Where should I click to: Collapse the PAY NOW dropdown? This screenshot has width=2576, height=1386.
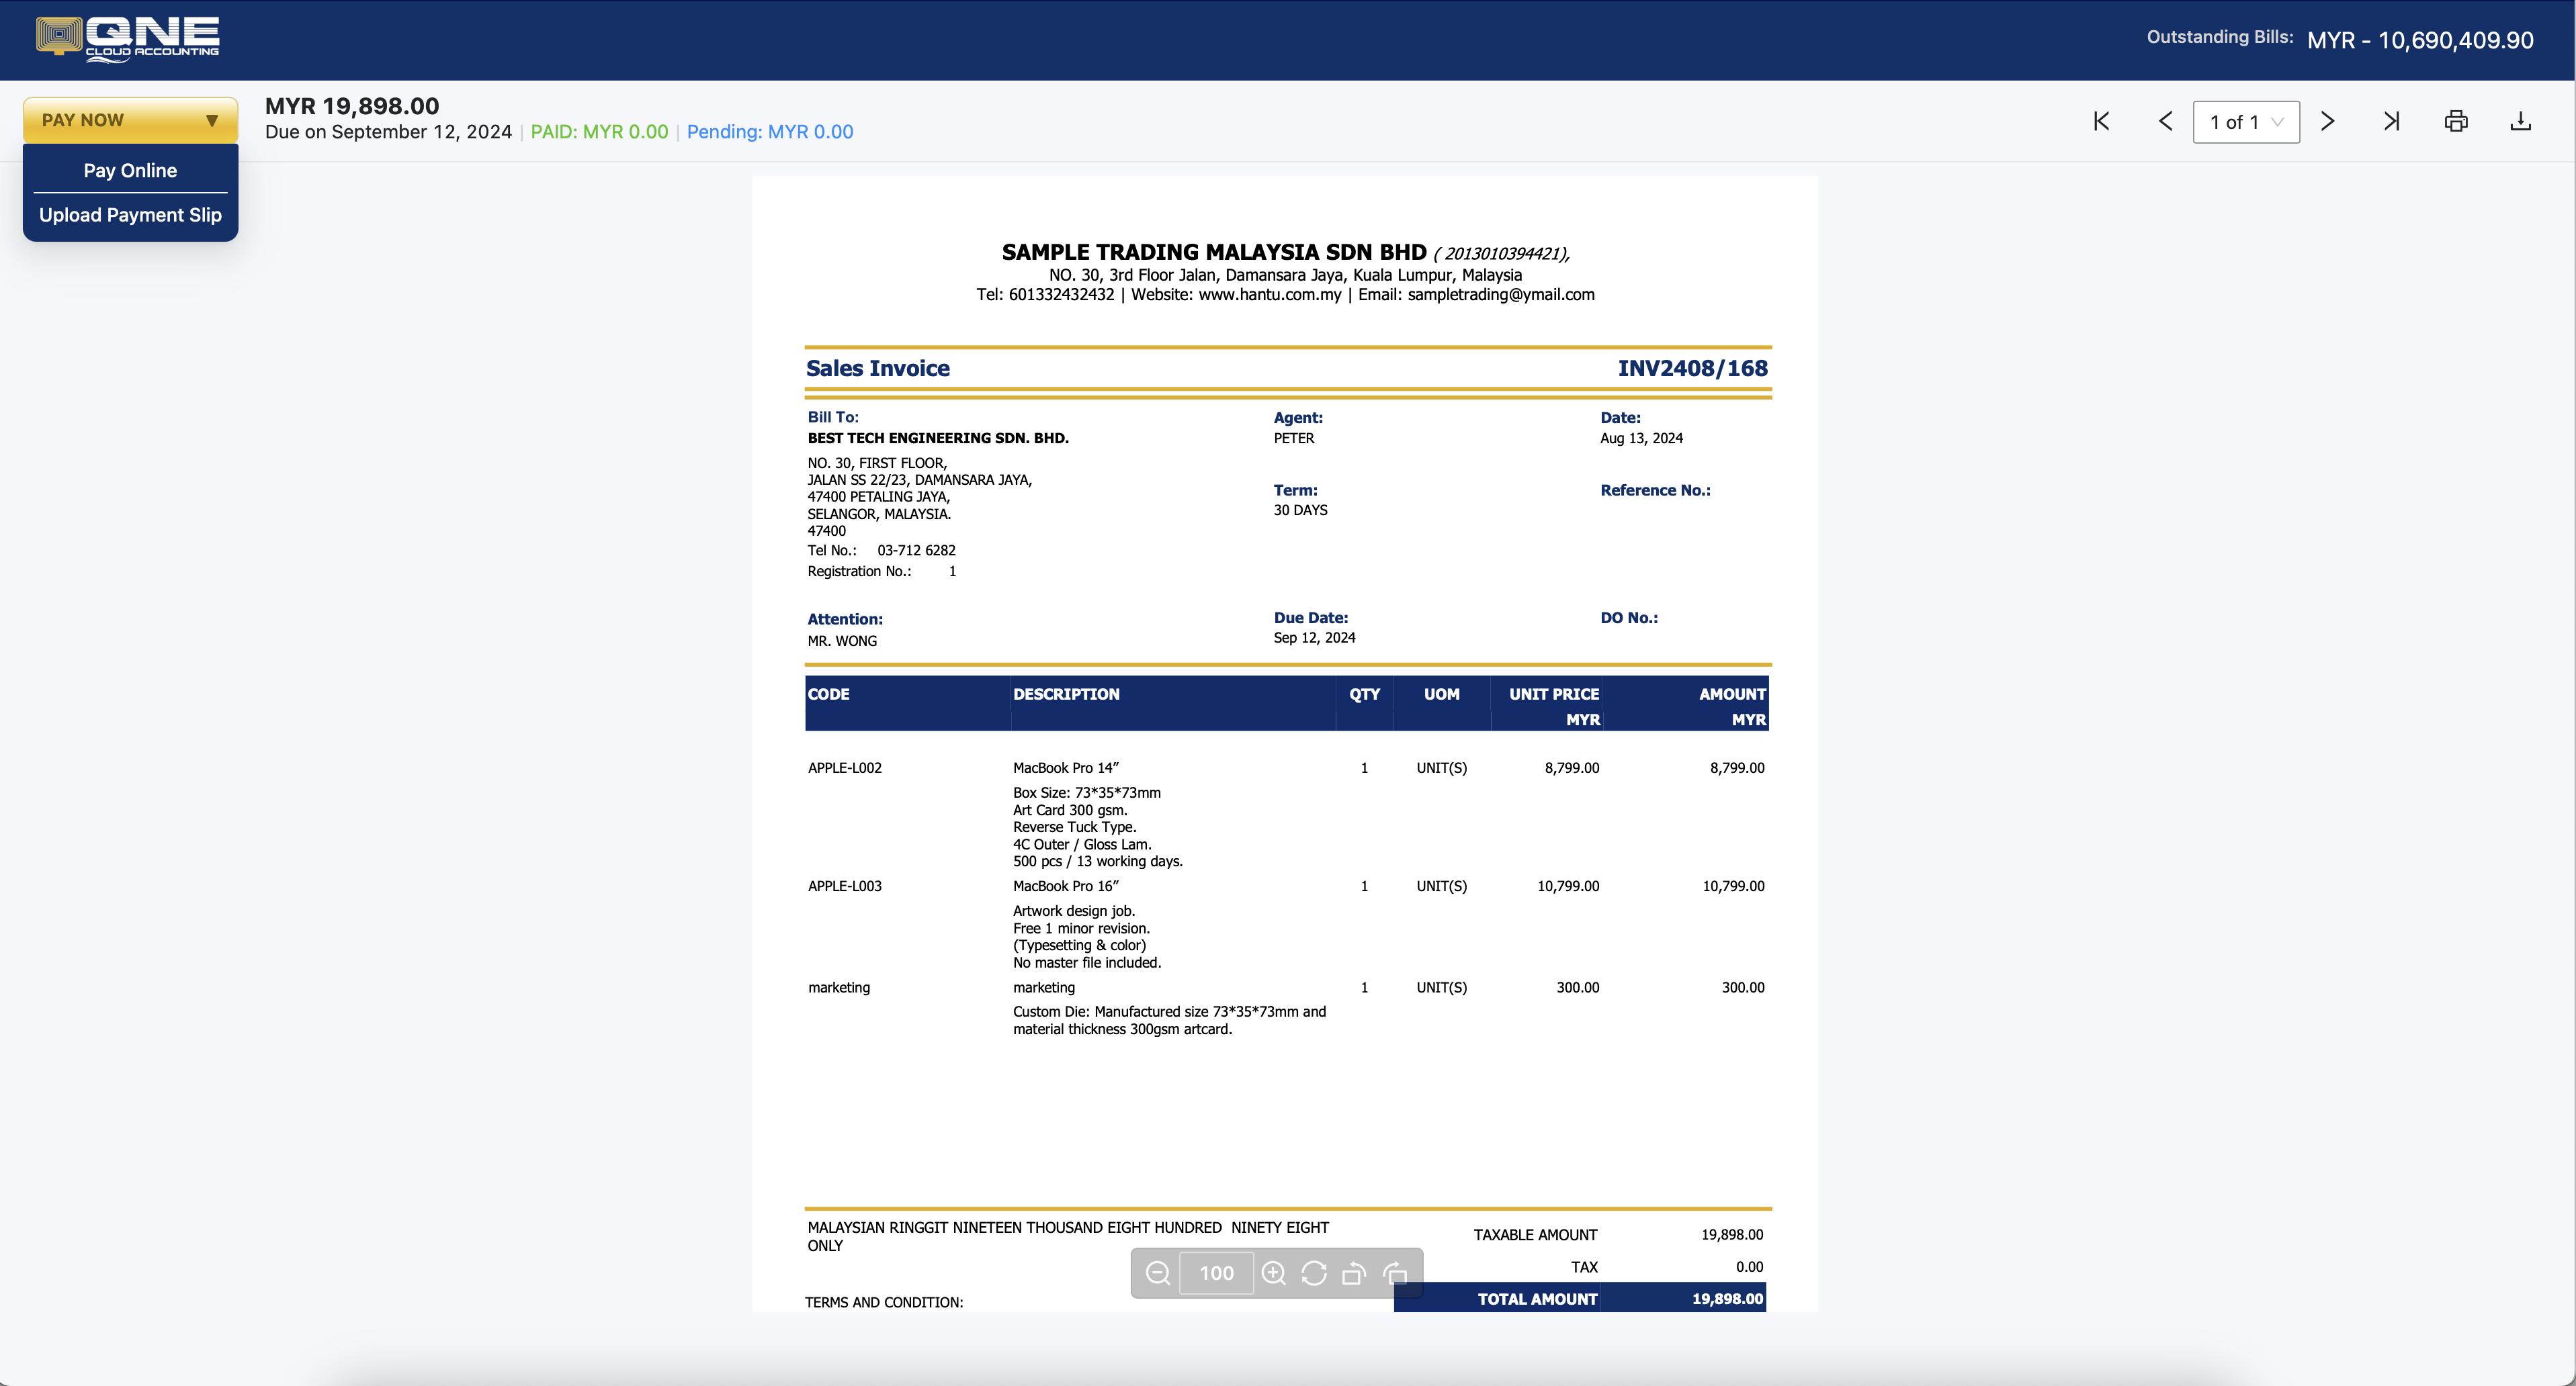coord(130,120)
